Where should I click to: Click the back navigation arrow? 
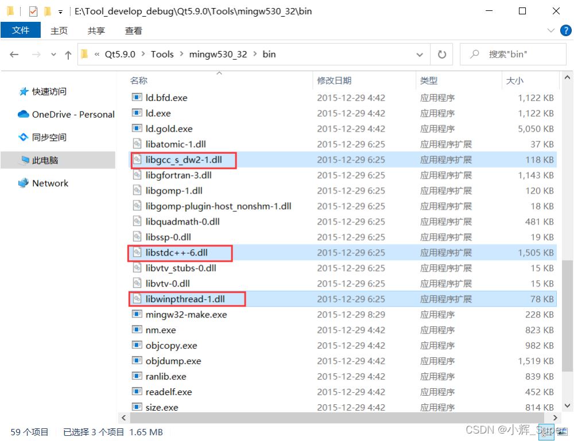click(14, 55)
